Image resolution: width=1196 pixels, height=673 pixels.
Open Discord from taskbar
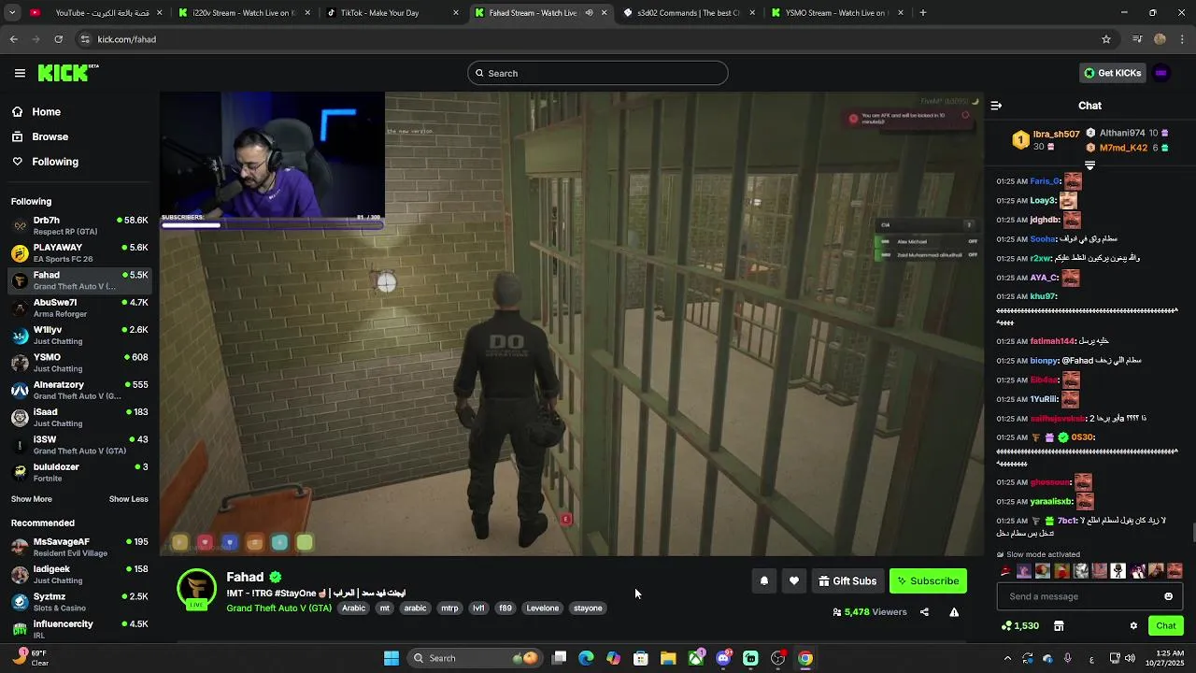coord(723,658)
